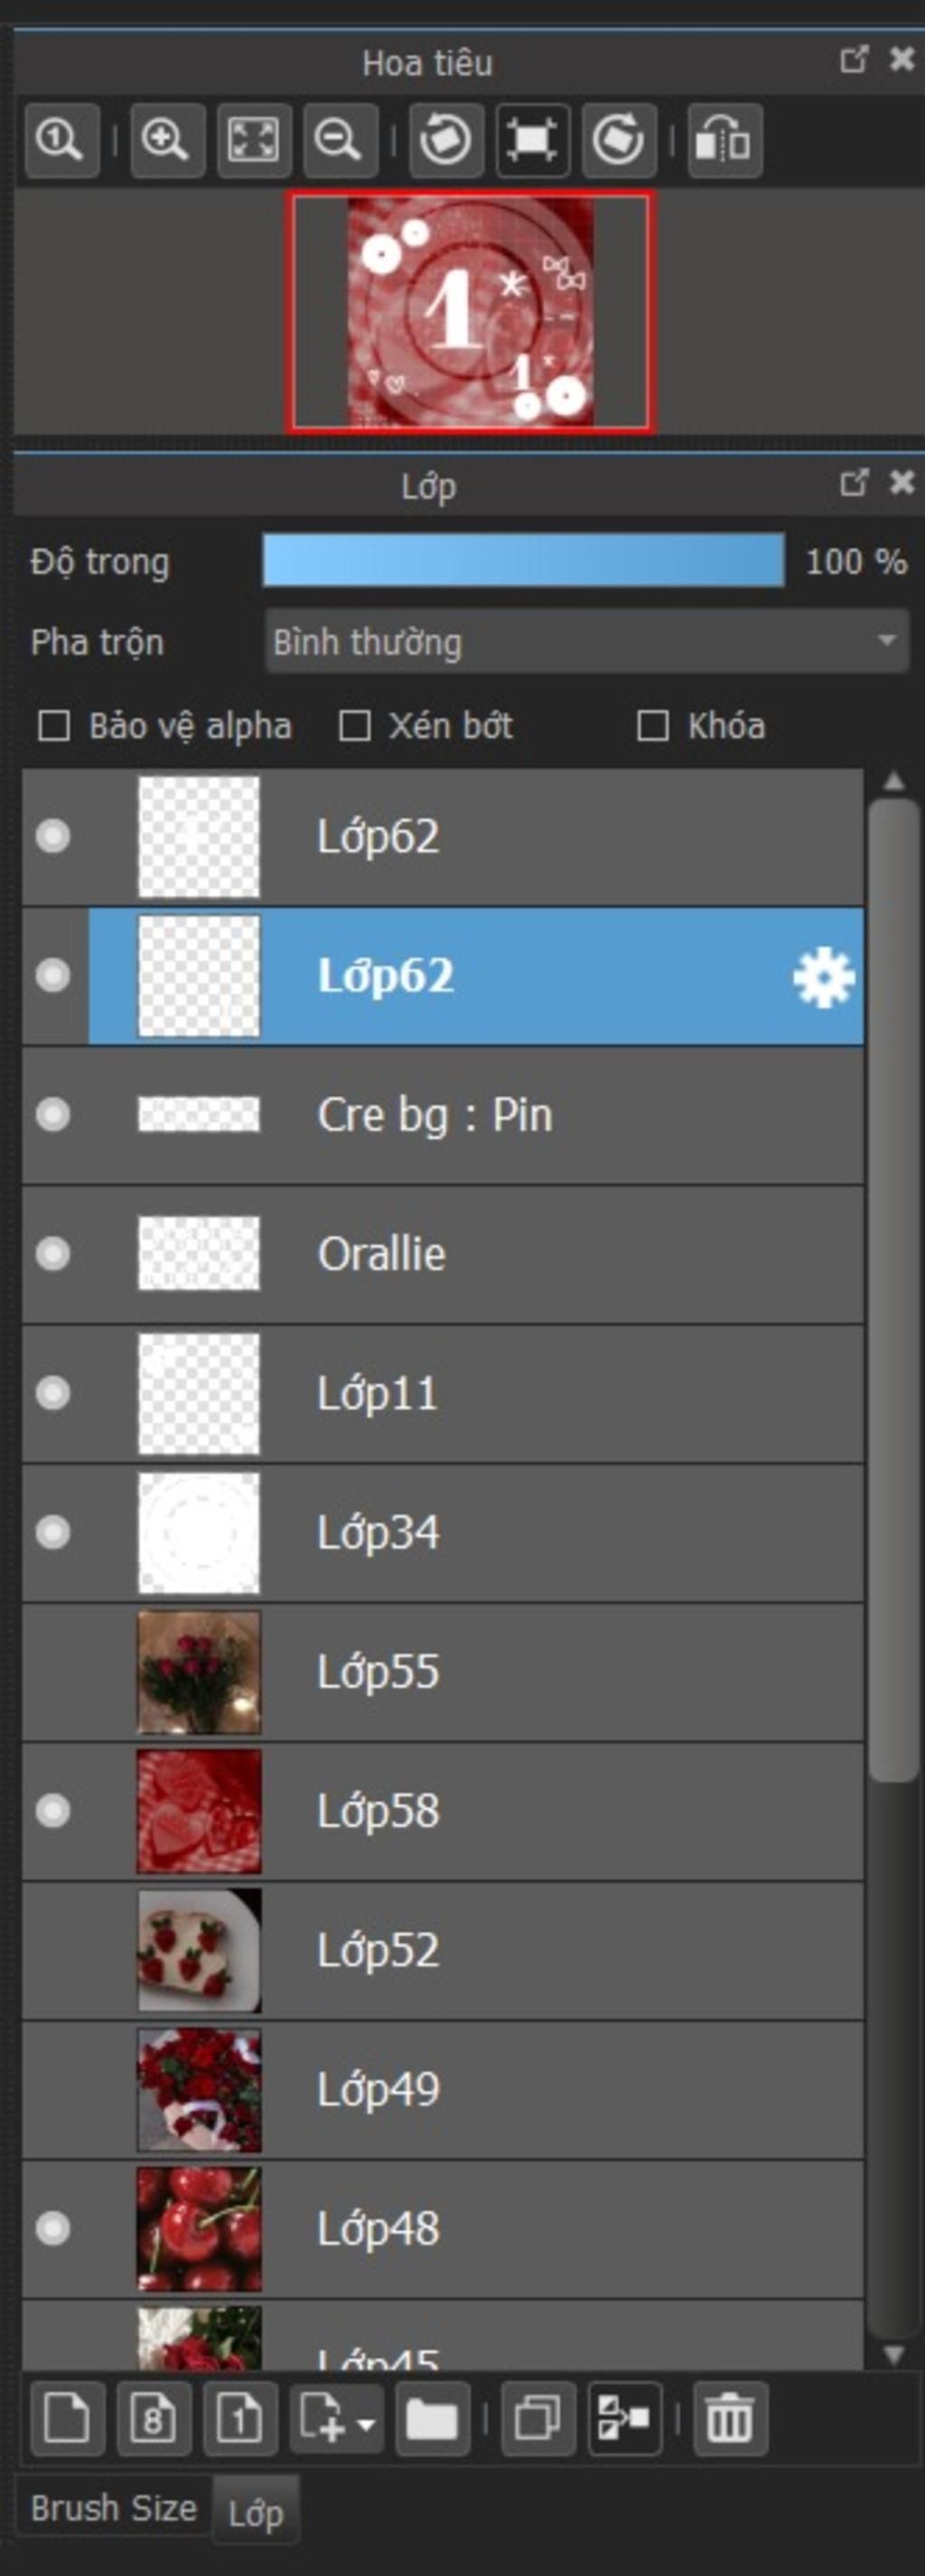The image size is (925, 2576).
Task: Check the Khóa lock checkbox
Action: pos(653,726)
